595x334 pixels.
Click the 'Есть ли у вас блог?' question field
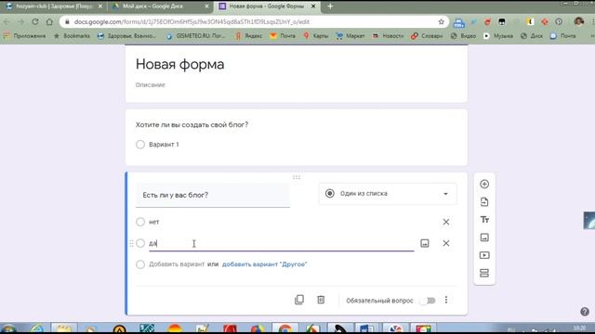[x=213, y=195]
